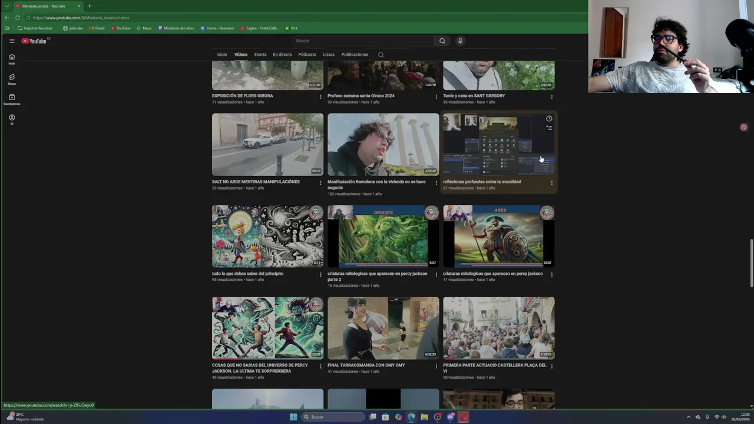
Task: Click the YouTube logo
Action: click(34, 41)
